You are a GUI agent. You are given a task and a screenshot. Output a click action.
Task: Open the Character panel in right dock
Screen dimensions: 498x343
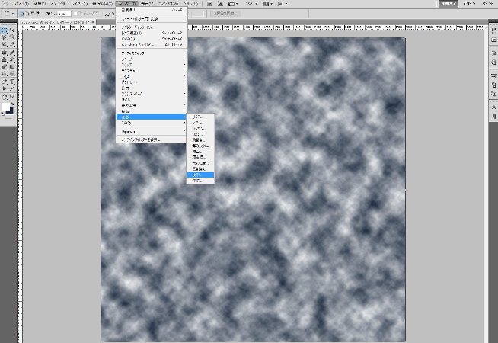494,107
